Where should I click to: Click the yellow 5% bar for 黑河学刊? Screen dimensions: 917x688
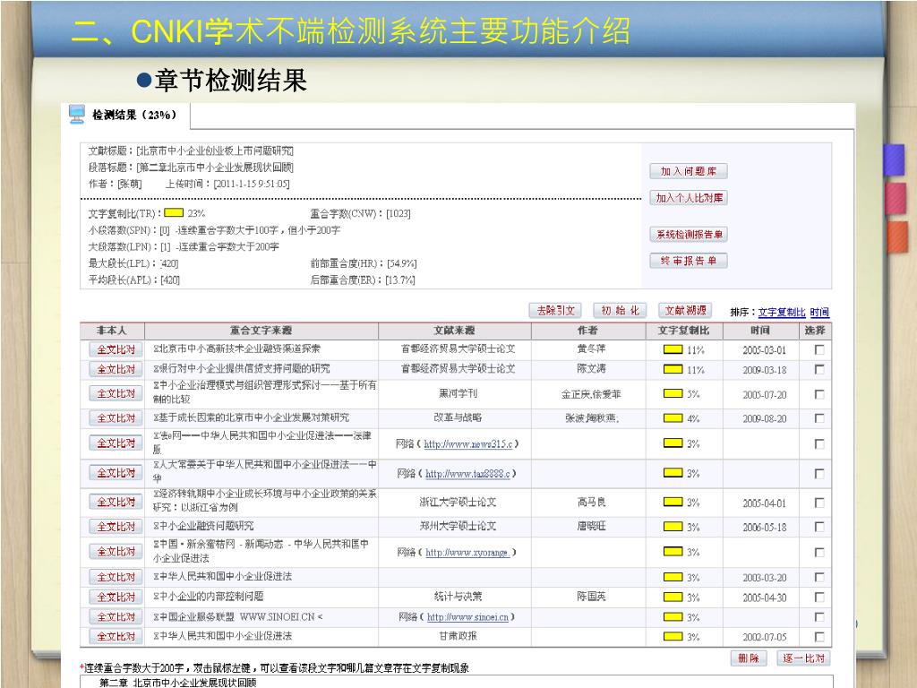(x=673, y=394)
